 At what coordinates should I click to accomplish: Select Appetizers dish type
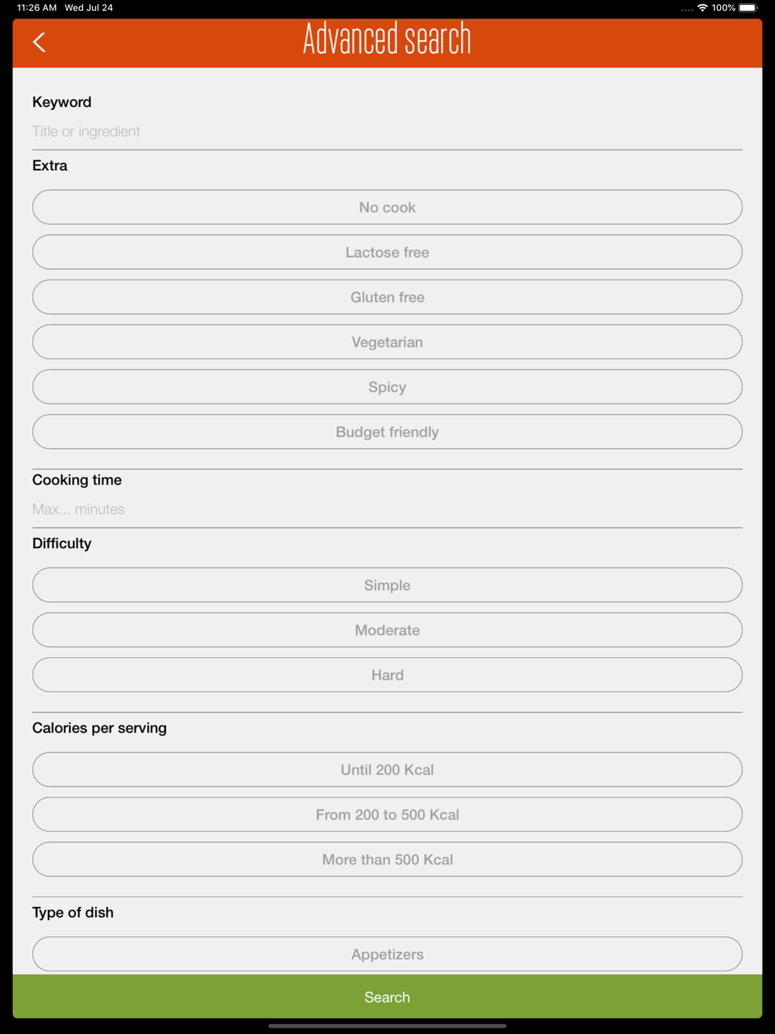387,954
